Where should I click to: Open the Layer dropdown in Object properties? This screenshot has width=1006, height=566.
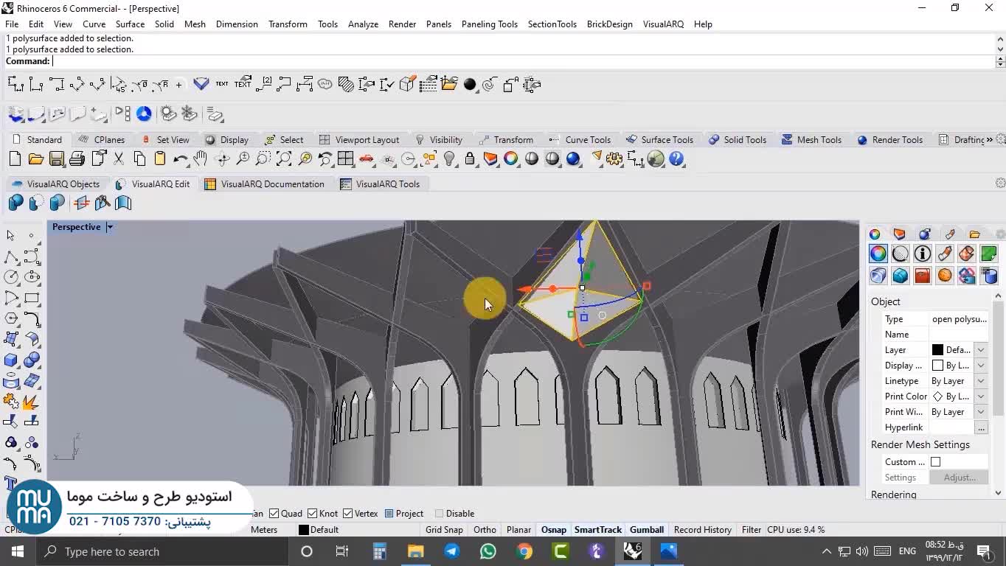pos(980,350)
